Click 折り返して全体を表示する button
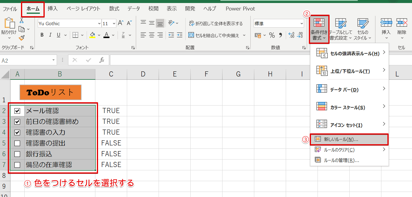Image resolution: width=412 pixels, height=197 pixels. tap(216, 23)
